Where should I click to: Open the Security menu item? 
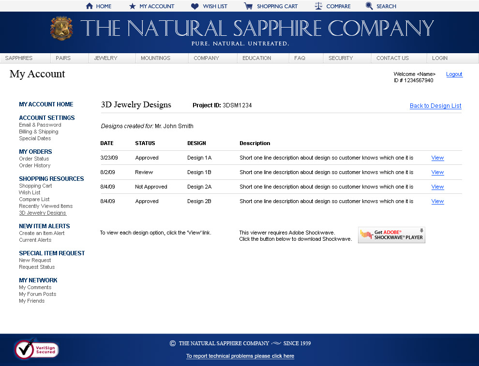pyautogui.click(x=341, y=58)
